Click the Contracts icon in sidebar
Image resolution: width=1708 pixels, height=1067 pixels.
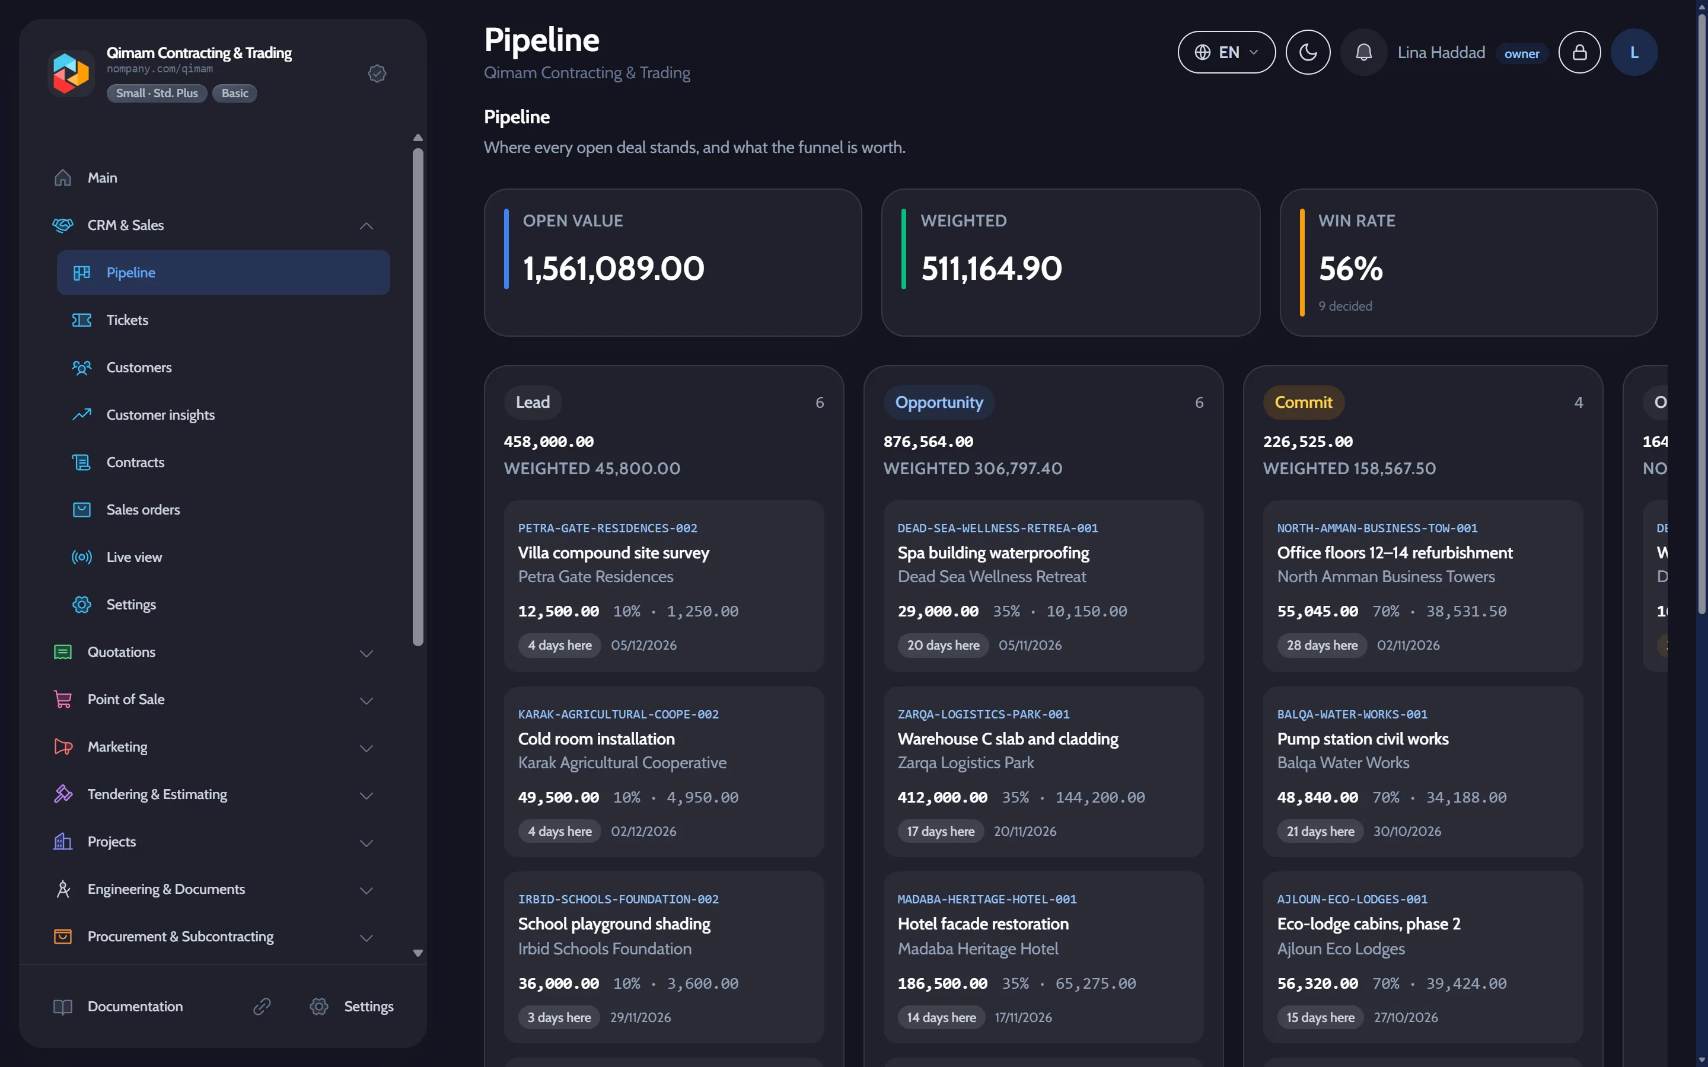(82, 462)
